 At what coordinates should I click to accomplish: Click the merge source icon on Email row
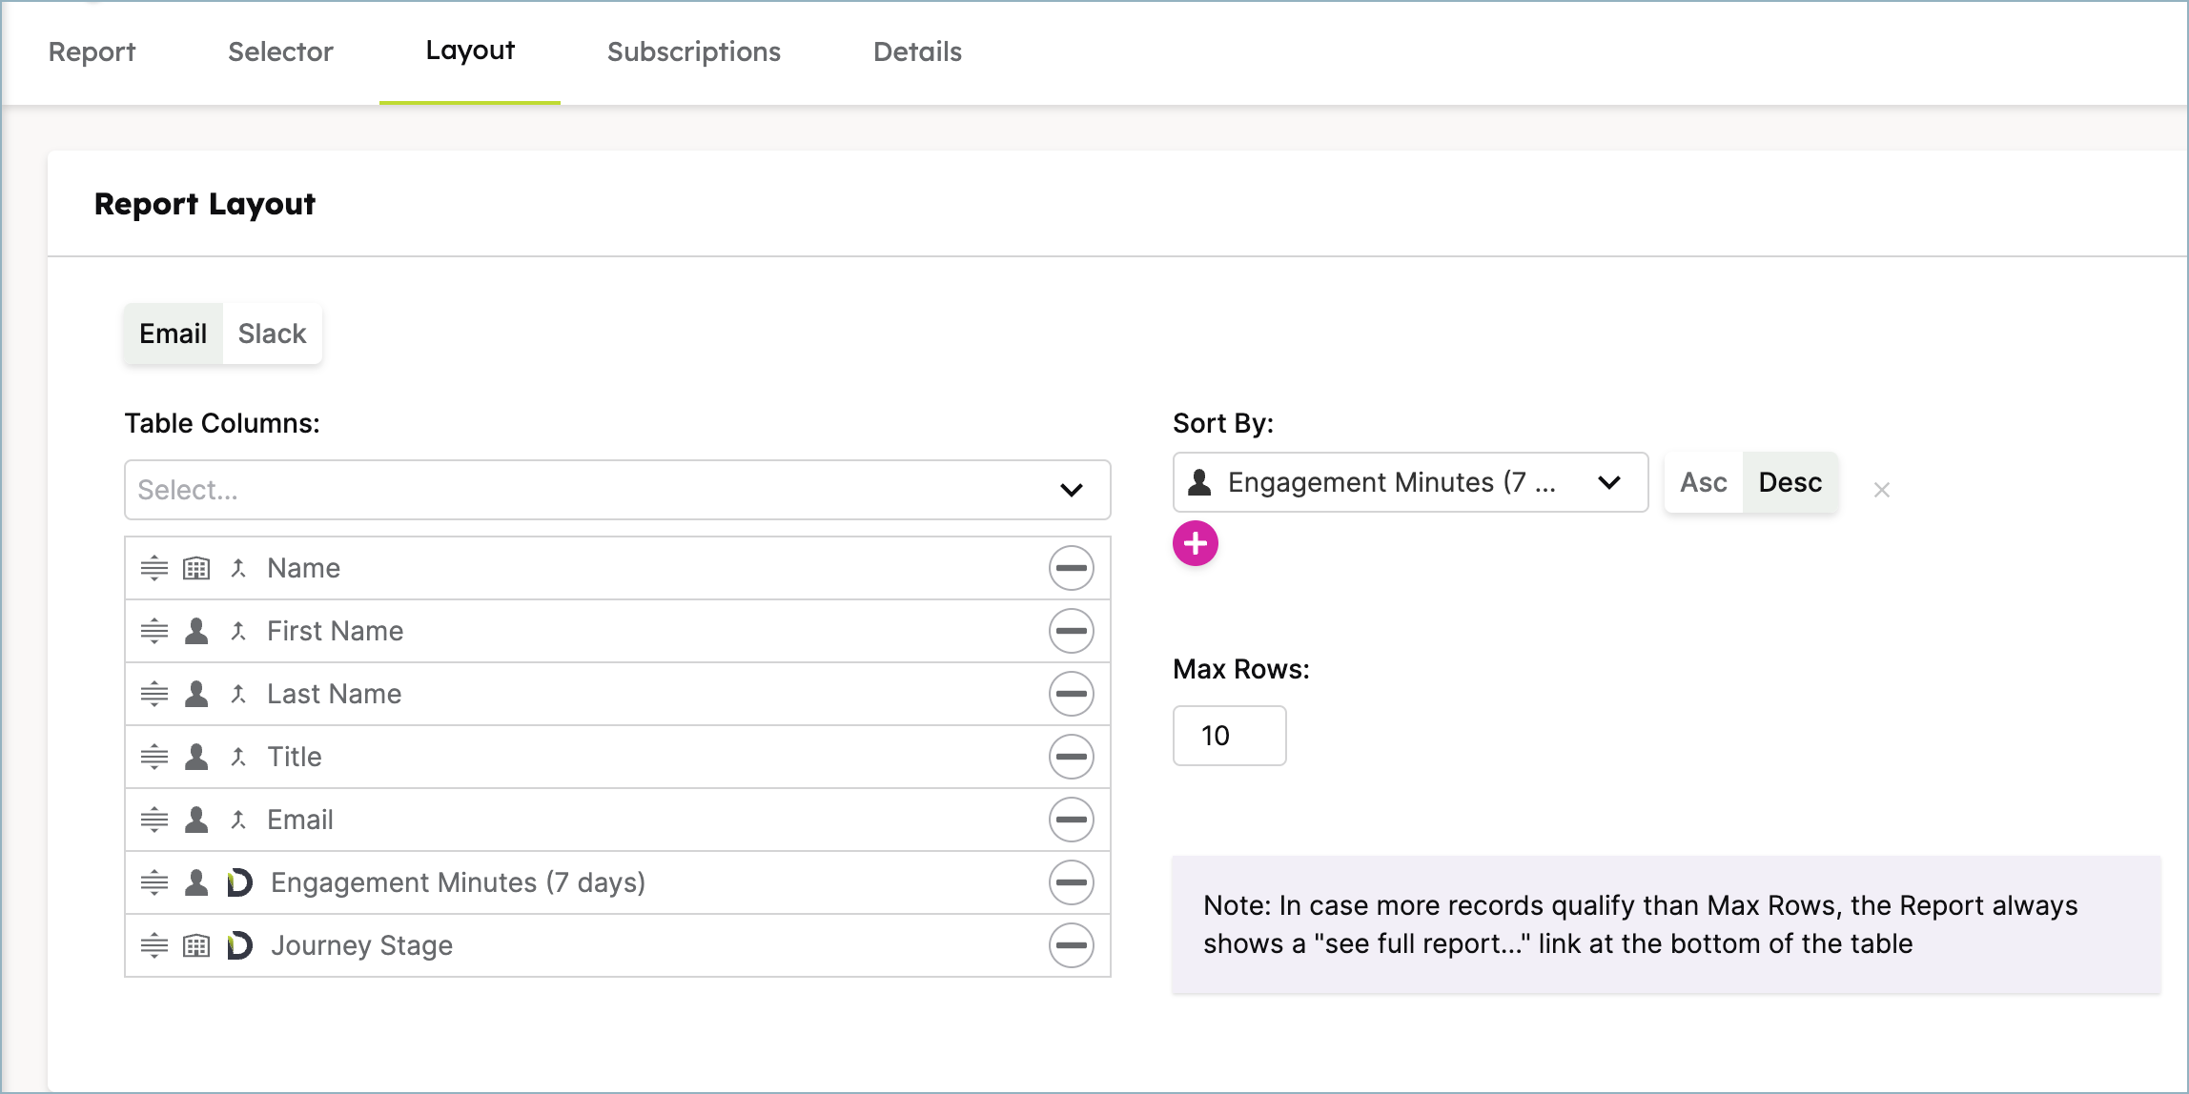pyautogui.click(x=238, y=820)
